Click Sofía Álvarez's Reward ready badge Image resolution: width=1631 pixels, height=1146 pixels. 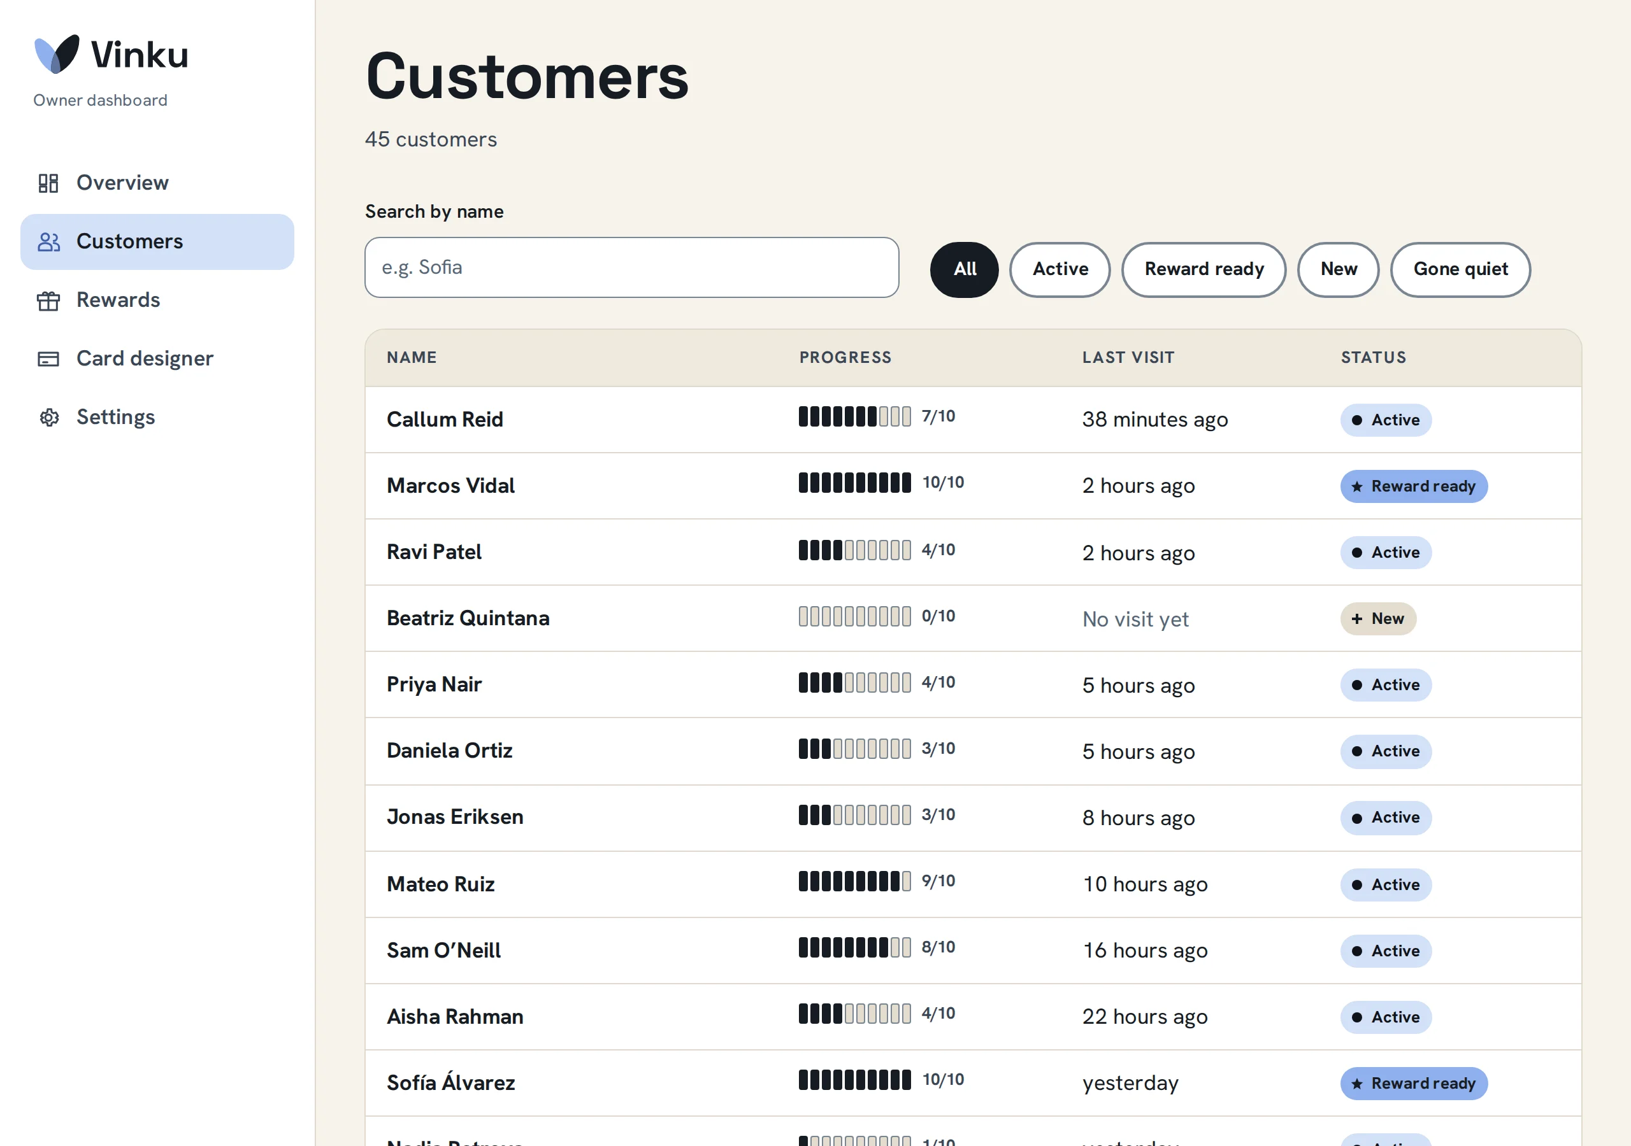click(x=1414, y=1084)
